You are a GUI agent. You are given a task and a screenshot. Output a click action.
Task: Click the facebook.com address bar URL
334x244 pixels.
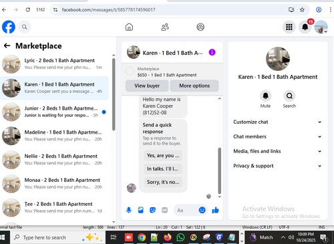point(108,10)
